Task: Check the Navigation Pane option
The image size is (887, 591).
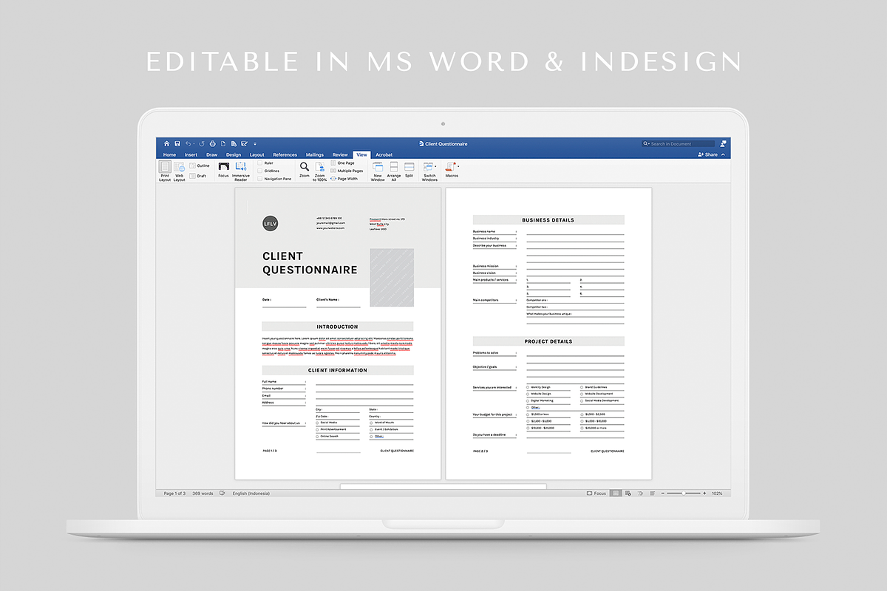Action: tap(259, 179)
